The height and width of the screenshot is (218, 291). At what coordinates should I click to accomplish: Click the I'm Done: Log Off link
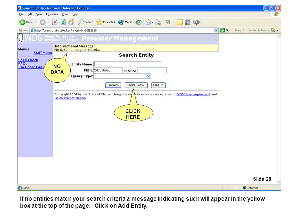click(32, 67)
